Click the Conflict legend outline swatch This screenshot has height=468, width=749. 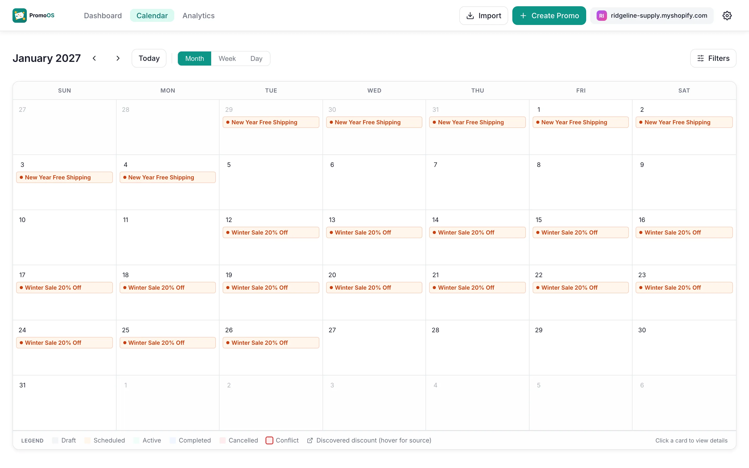click(269, 440)
